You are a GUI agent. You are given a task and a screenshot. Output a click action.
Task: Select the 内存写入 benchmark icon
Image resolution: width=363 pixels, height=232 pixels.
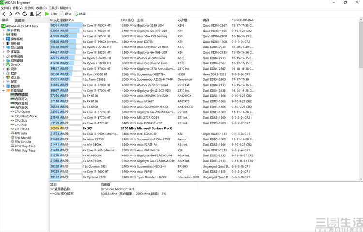click(x=13, y=99)
